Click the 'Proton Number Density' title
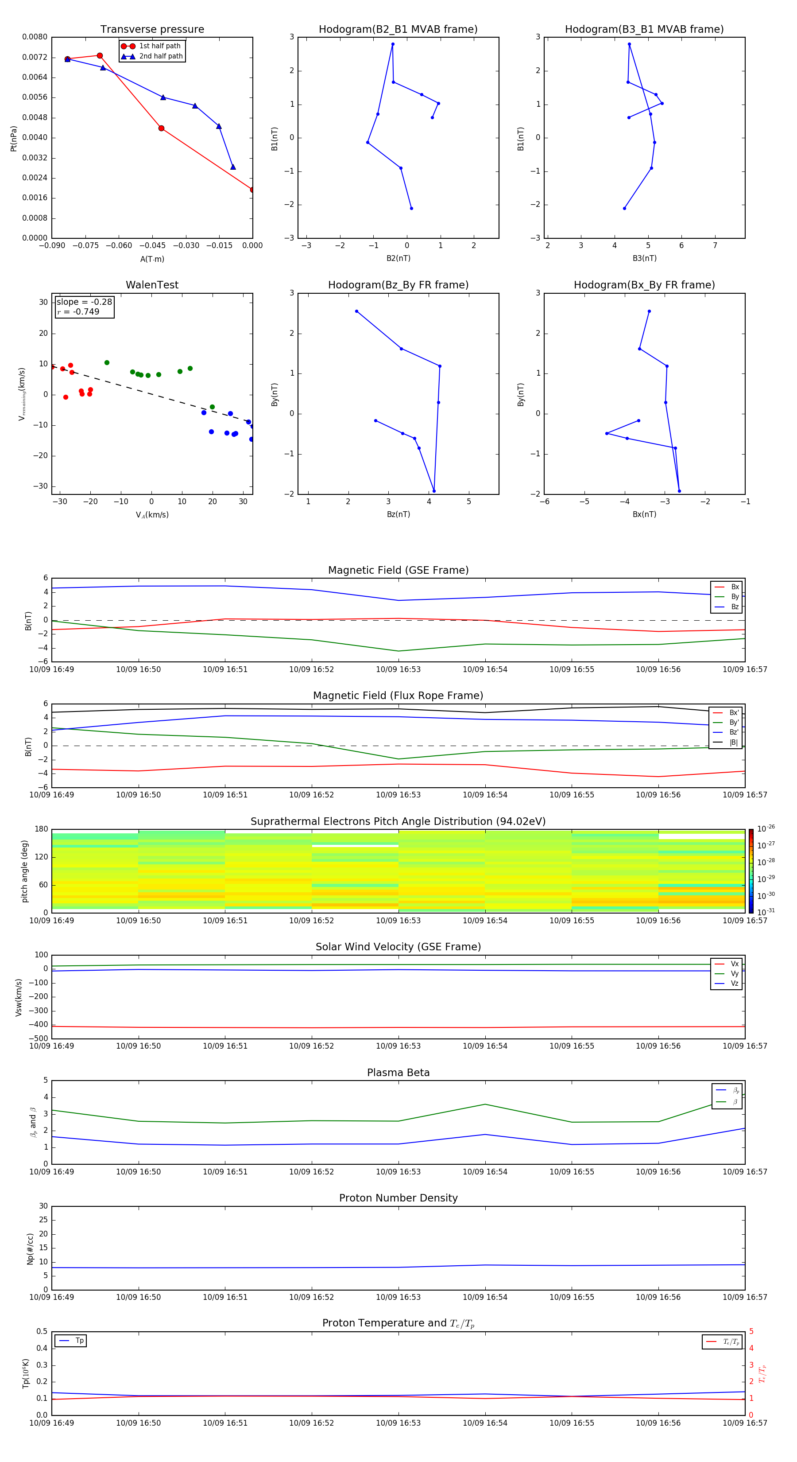 [x=398, y=1198]
